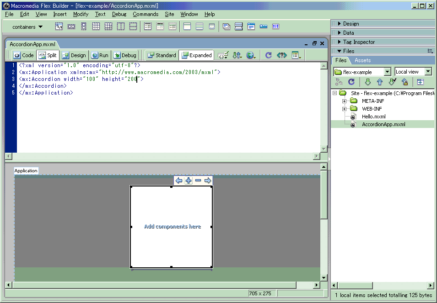Refresh the Files panel site listing
The width and height of the screenshot is (437, 303).
tap(351, 82)
